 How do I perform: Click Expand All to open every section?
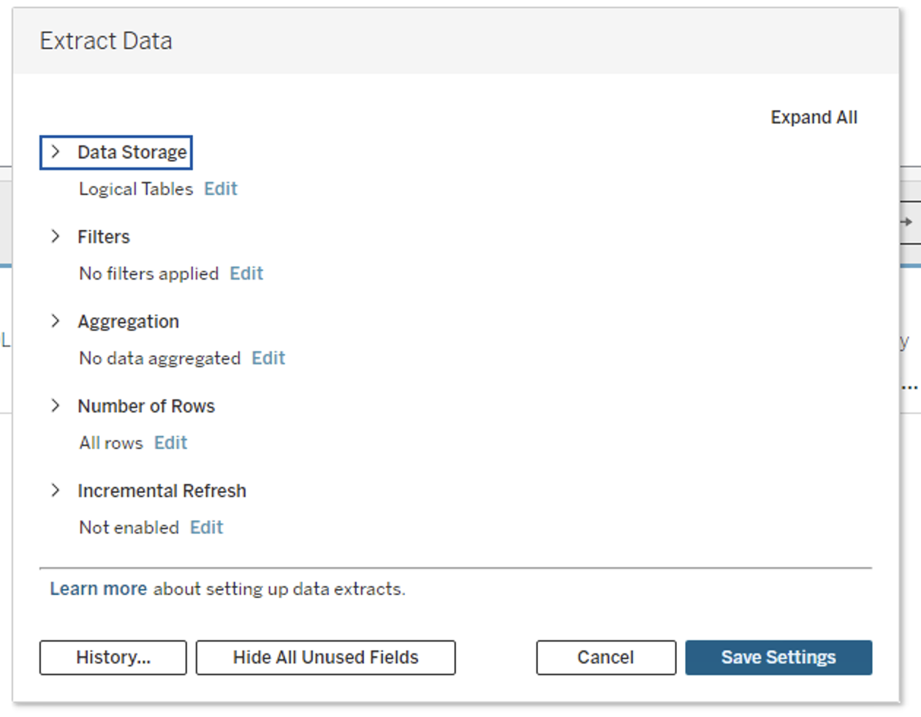[x=814, y=118]
